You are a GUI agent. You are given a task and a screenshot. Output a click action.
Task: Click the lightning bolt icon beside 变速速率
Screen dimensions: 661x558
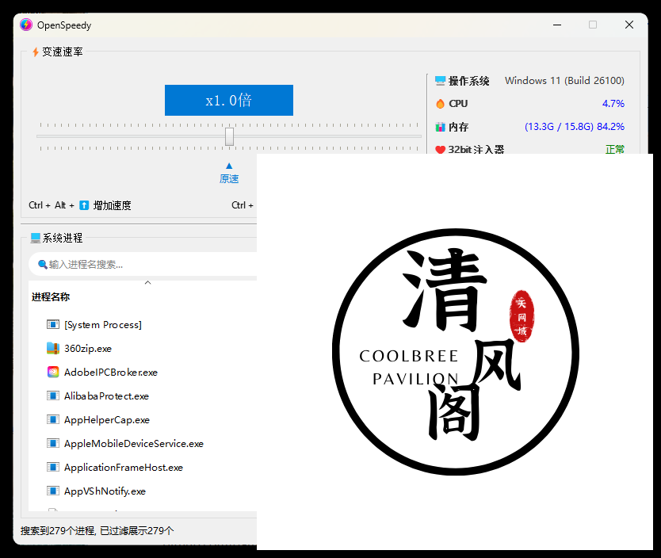[36, 52]
